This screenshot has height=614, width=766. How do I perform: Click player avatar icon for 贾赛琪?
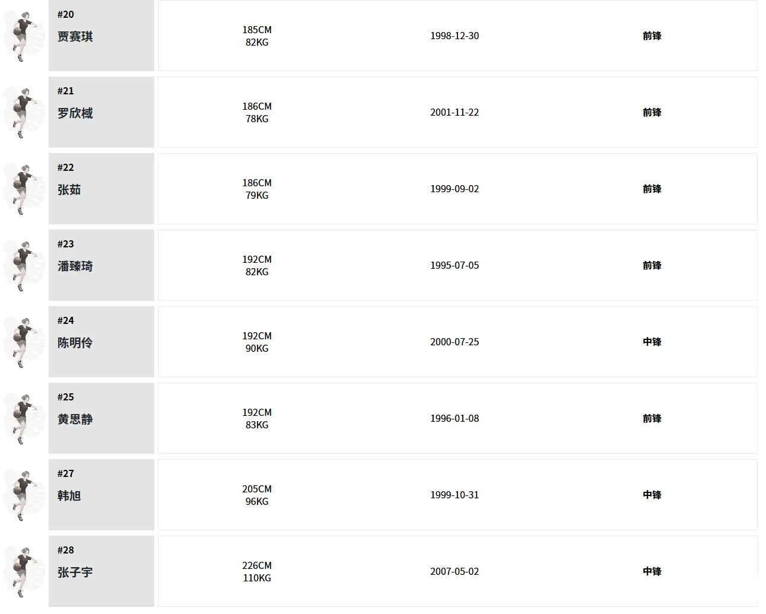click(24, 36)
